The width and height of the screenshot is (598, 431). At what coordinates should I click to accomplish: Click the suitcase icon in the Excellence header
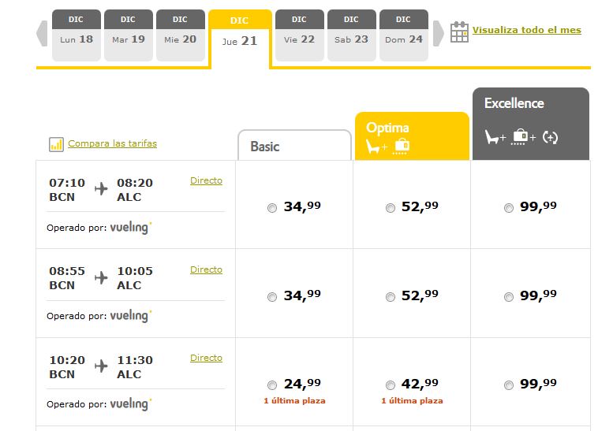tap(521, 136)
